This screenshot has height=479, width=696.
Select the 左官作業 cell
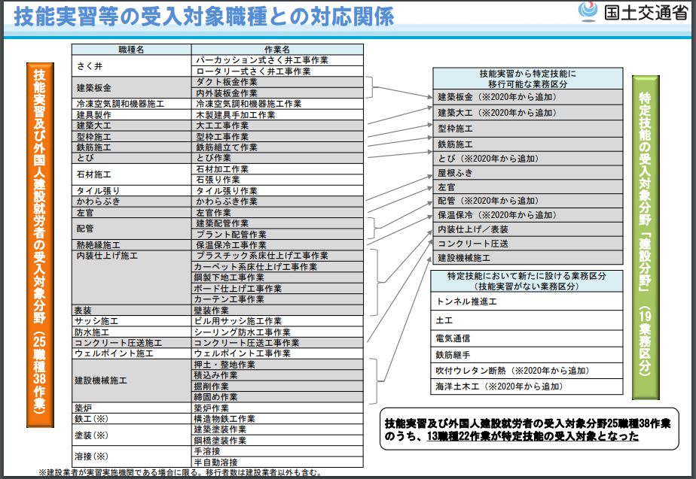[x=277, y=212]
